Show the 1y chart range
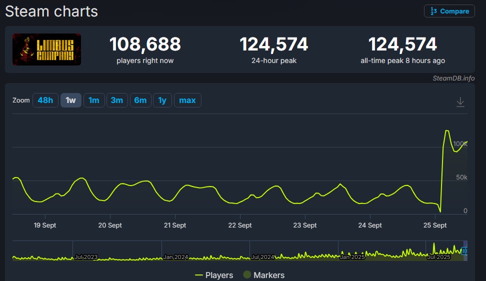 [x=162, y=100]
